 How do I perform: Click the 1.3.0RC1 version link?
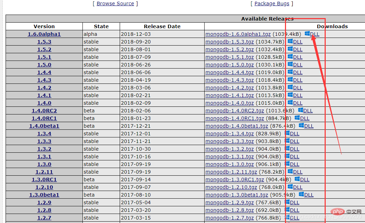pyautogui.click(x=44, y=180)
